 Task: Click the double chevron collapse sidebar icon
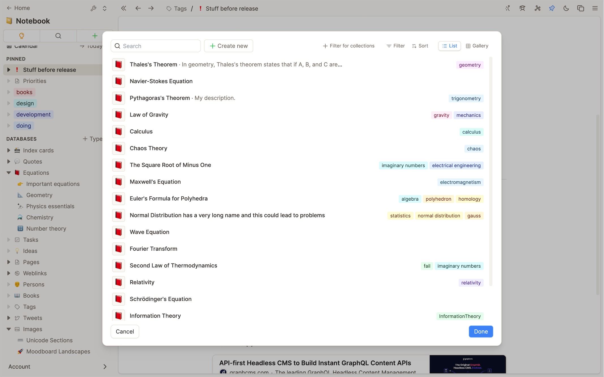click(x=124, y=8)
